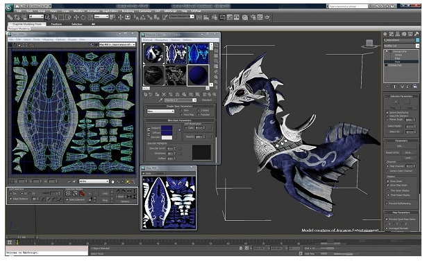Screen dimensions: 427x261
Task: Open the Rendering menu
Action: coord(128,11)
